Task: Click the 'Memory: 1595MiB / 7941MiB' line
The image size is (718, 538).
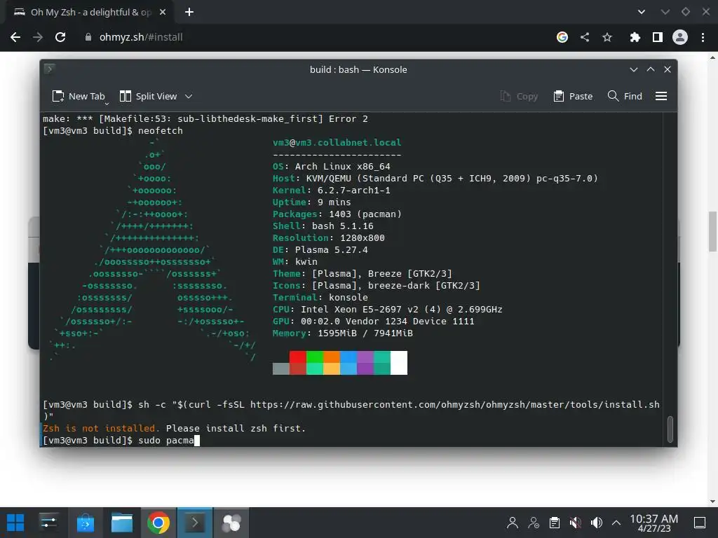Action: (x=342, y=333)
